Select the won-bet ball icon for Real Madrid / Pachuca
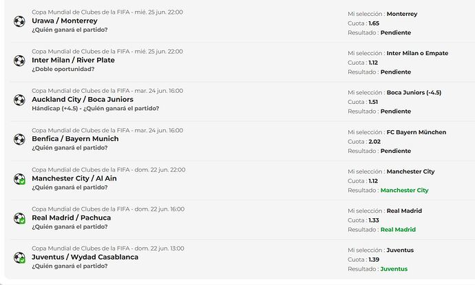Screen dimensions: 475x285 coord(19,218)
